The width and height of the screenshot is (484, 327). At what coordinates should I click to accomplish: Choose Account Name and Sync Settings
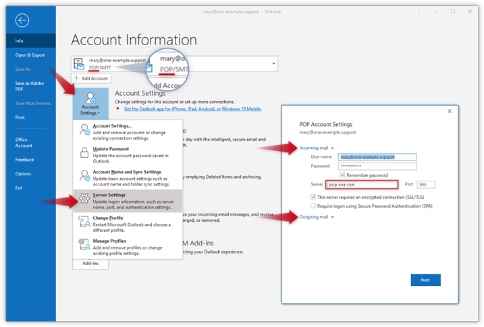tap(128, 178)
